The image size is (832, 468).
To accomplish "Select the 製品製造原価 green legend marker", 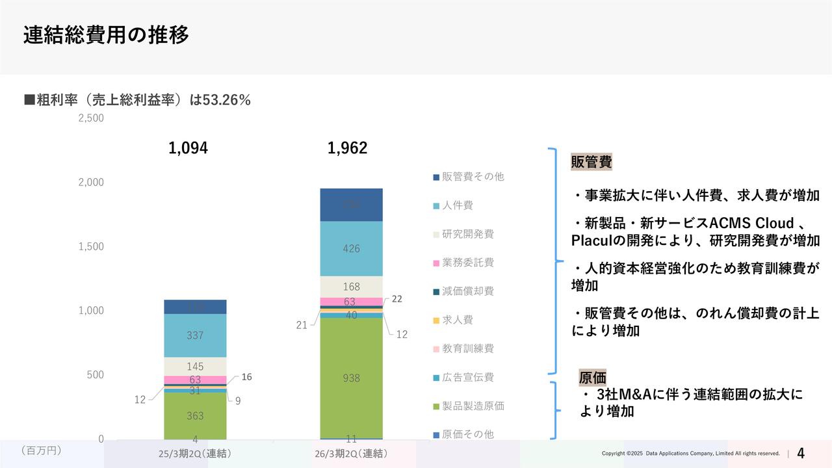I will coord(436,406).
